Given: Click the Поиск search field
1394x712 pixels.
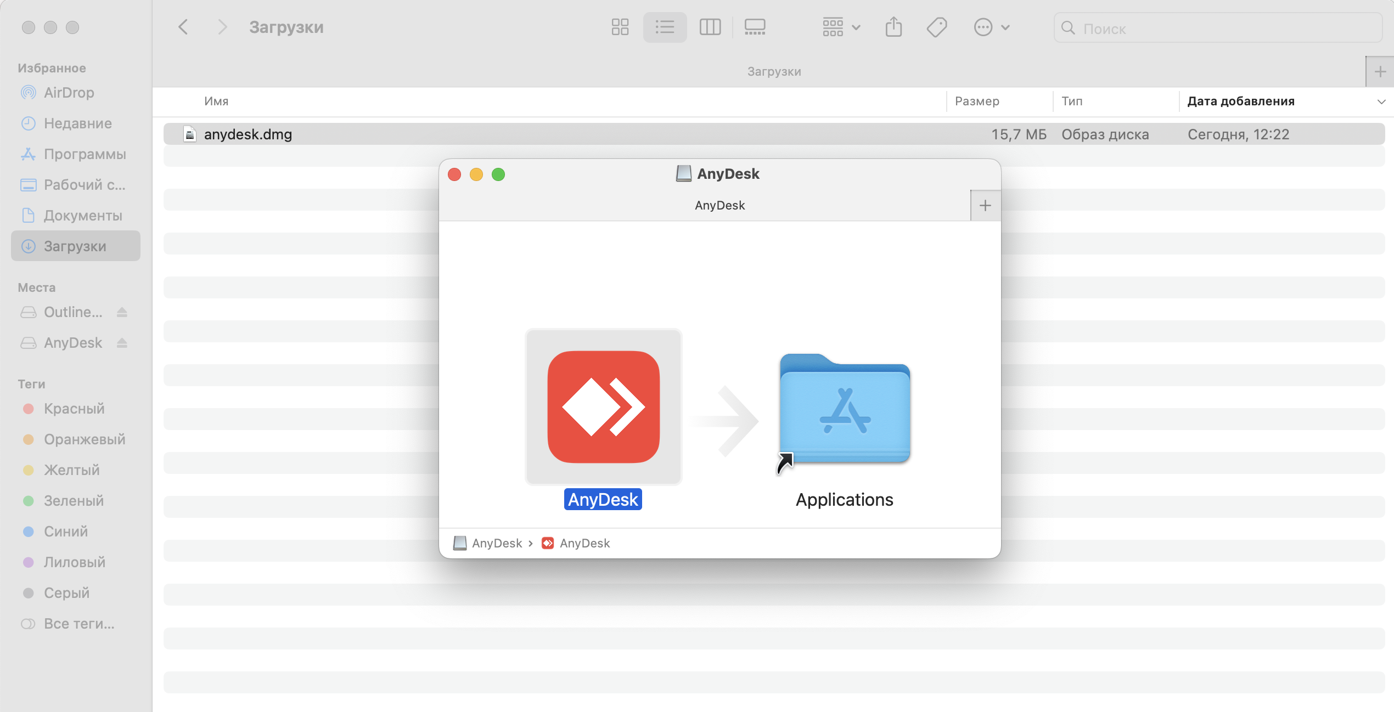Looking at the screenshot, I should (x=1217, y=28).
